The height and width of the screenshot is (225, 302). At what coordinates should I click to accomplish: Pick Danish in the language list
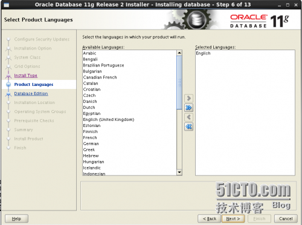click(129, 102)
